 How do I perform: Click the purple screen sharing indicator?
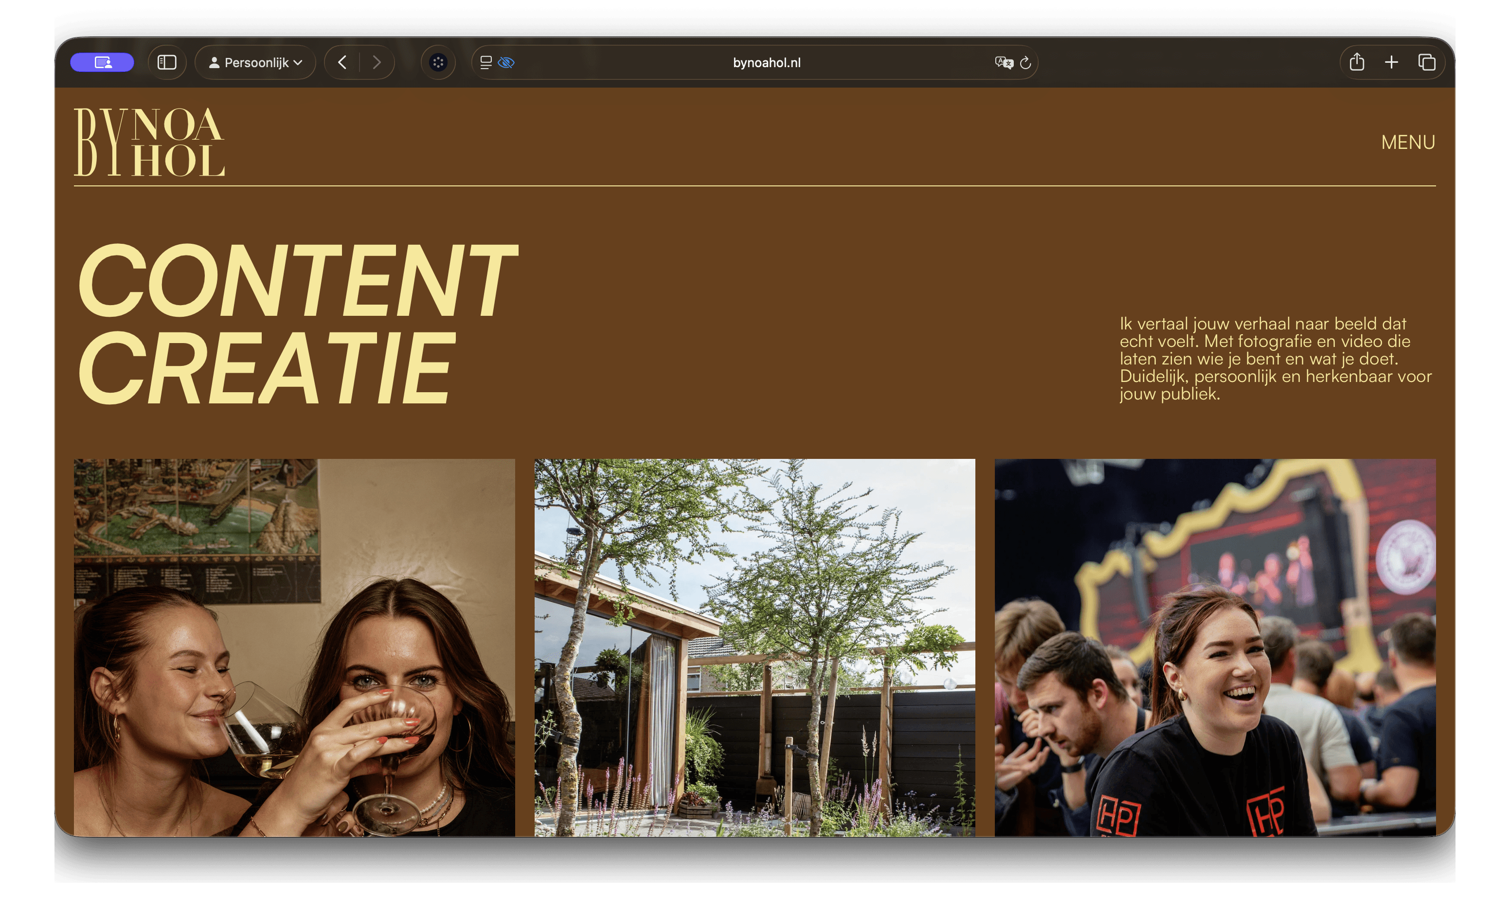click(102, 62)
